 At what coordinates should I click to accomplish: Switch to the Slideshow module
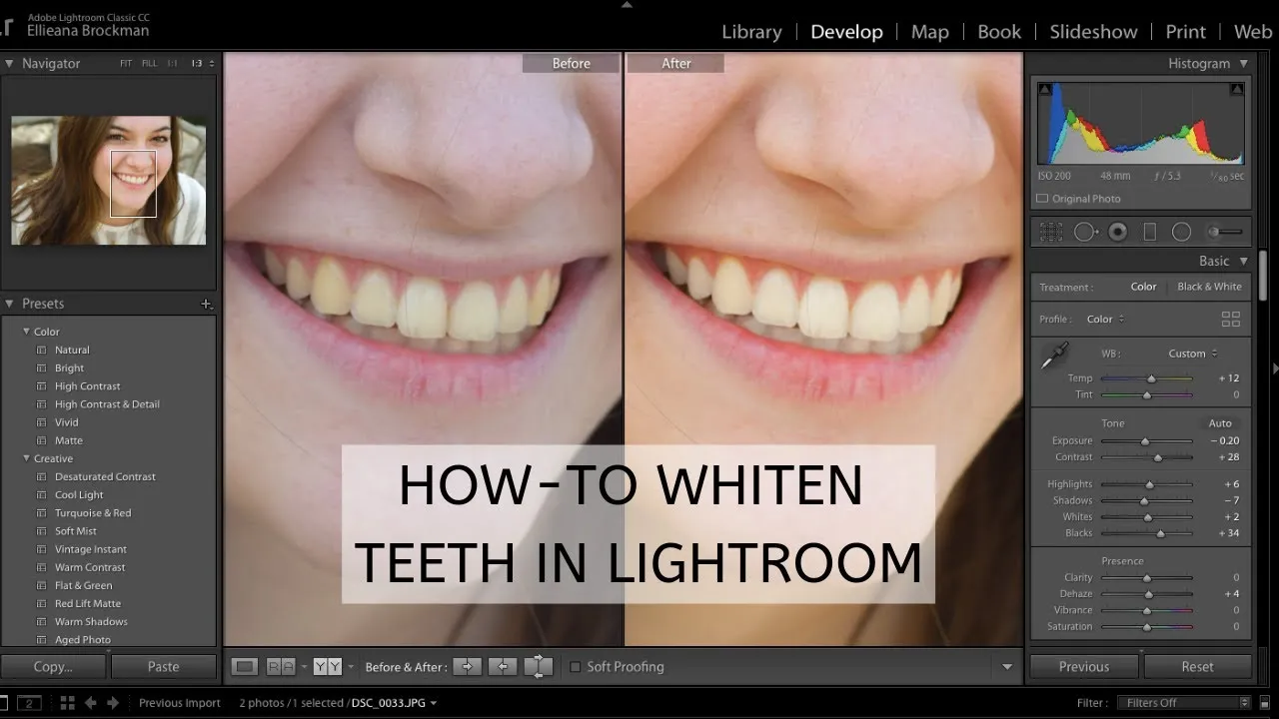tap(1093, 32)
